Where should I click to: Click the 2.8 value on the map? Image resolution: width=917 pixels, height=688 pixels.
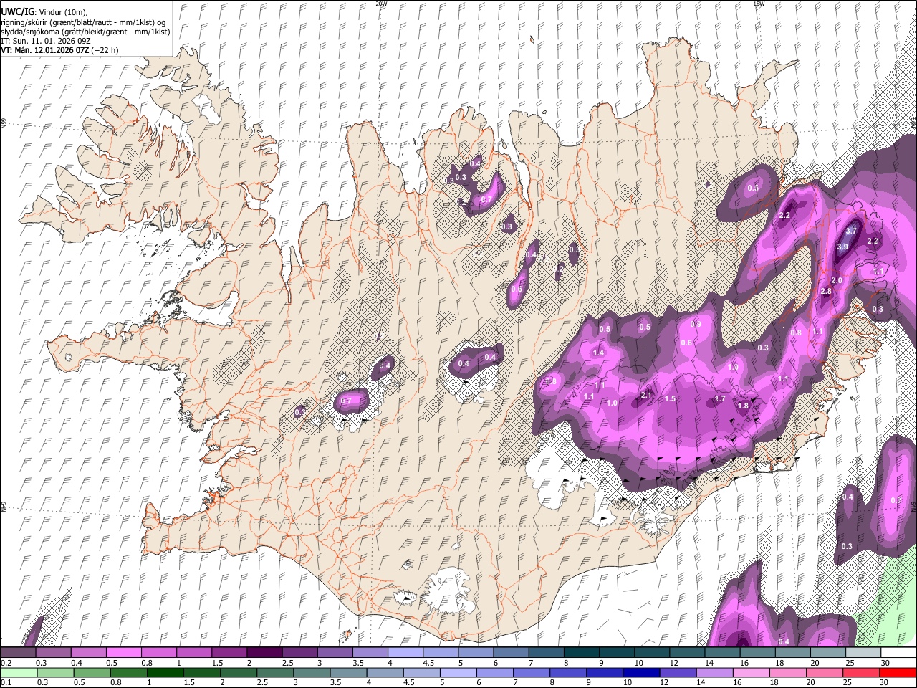pyautogui.click(x=826, y=292)
